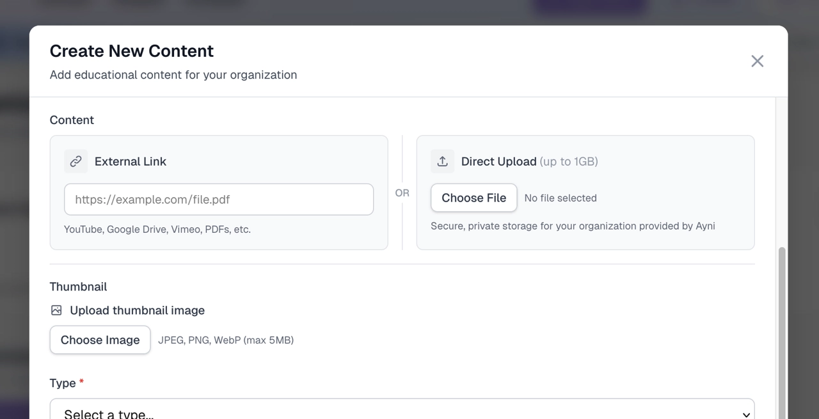Screen dimensions: 819x419
Task: Click the upload icon in the Direct Upload card
Action: (442, 161)
